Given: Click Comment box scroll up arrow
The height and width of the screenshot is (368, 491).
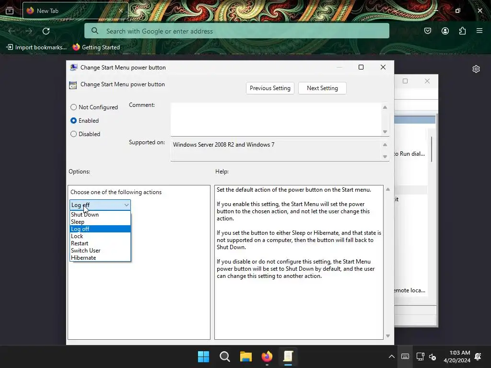Looking at the screenshot, I should point(385,107).
